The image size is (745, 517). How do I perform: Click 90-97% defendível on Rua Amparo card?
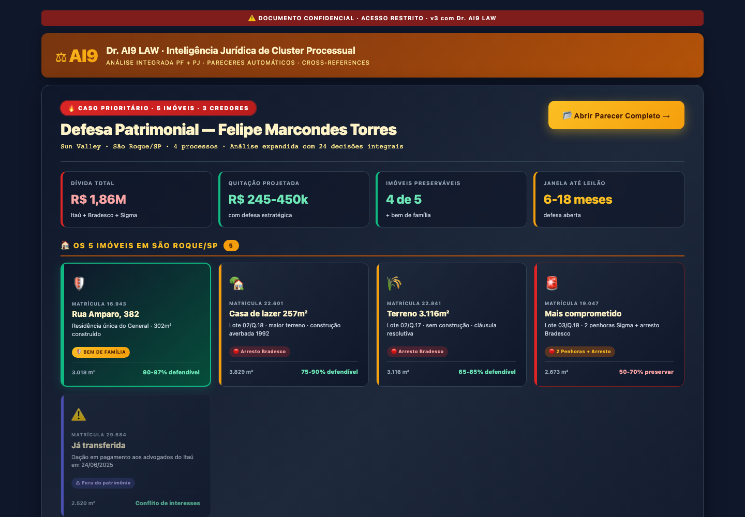(x=171, y=372)
